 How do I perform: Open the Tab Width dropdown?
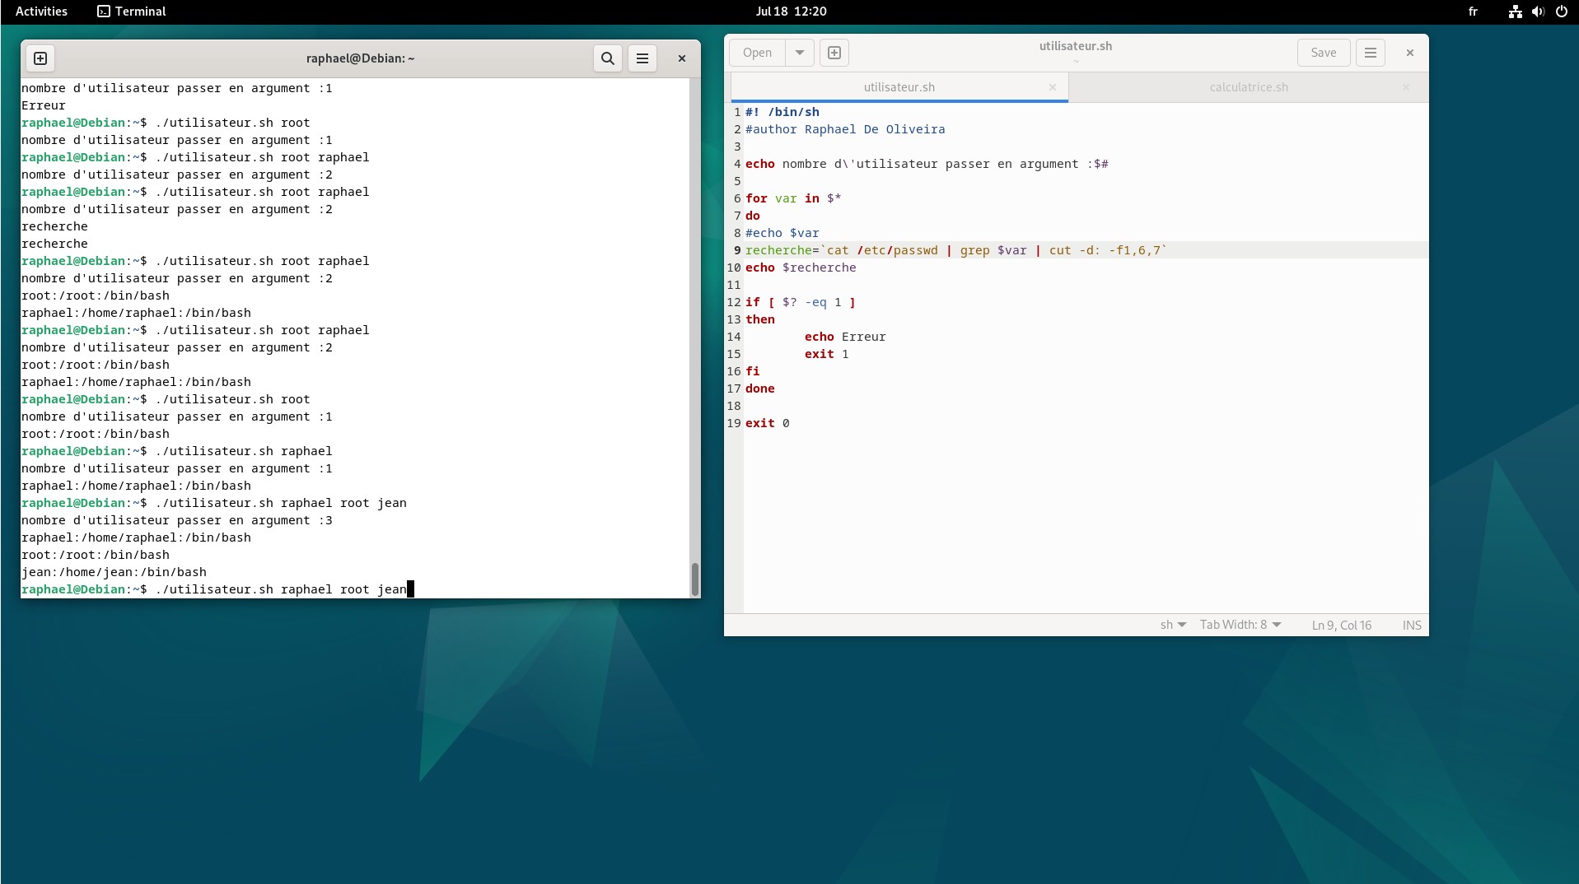coord(1240,625)
